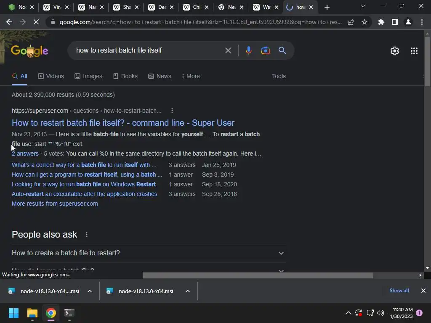Close the downloads bar
431x323 pixels.
[x=423, y=291]
